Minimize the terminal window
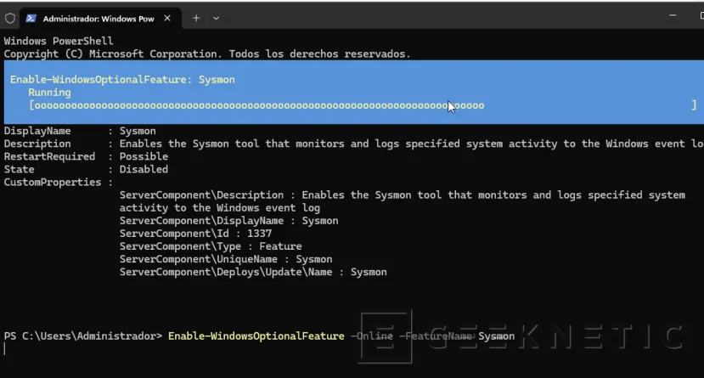 673,15
